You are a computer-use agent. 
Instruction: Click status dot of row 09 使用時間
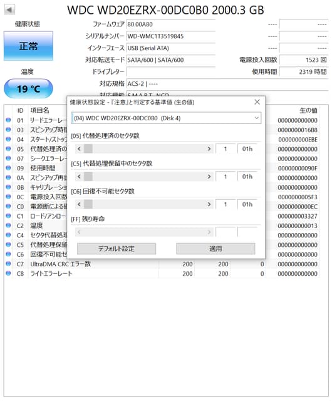(8, 168)
